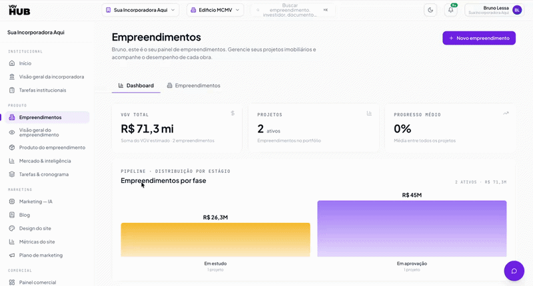Click the search field for empreendimento

click(x=292, y=10)
